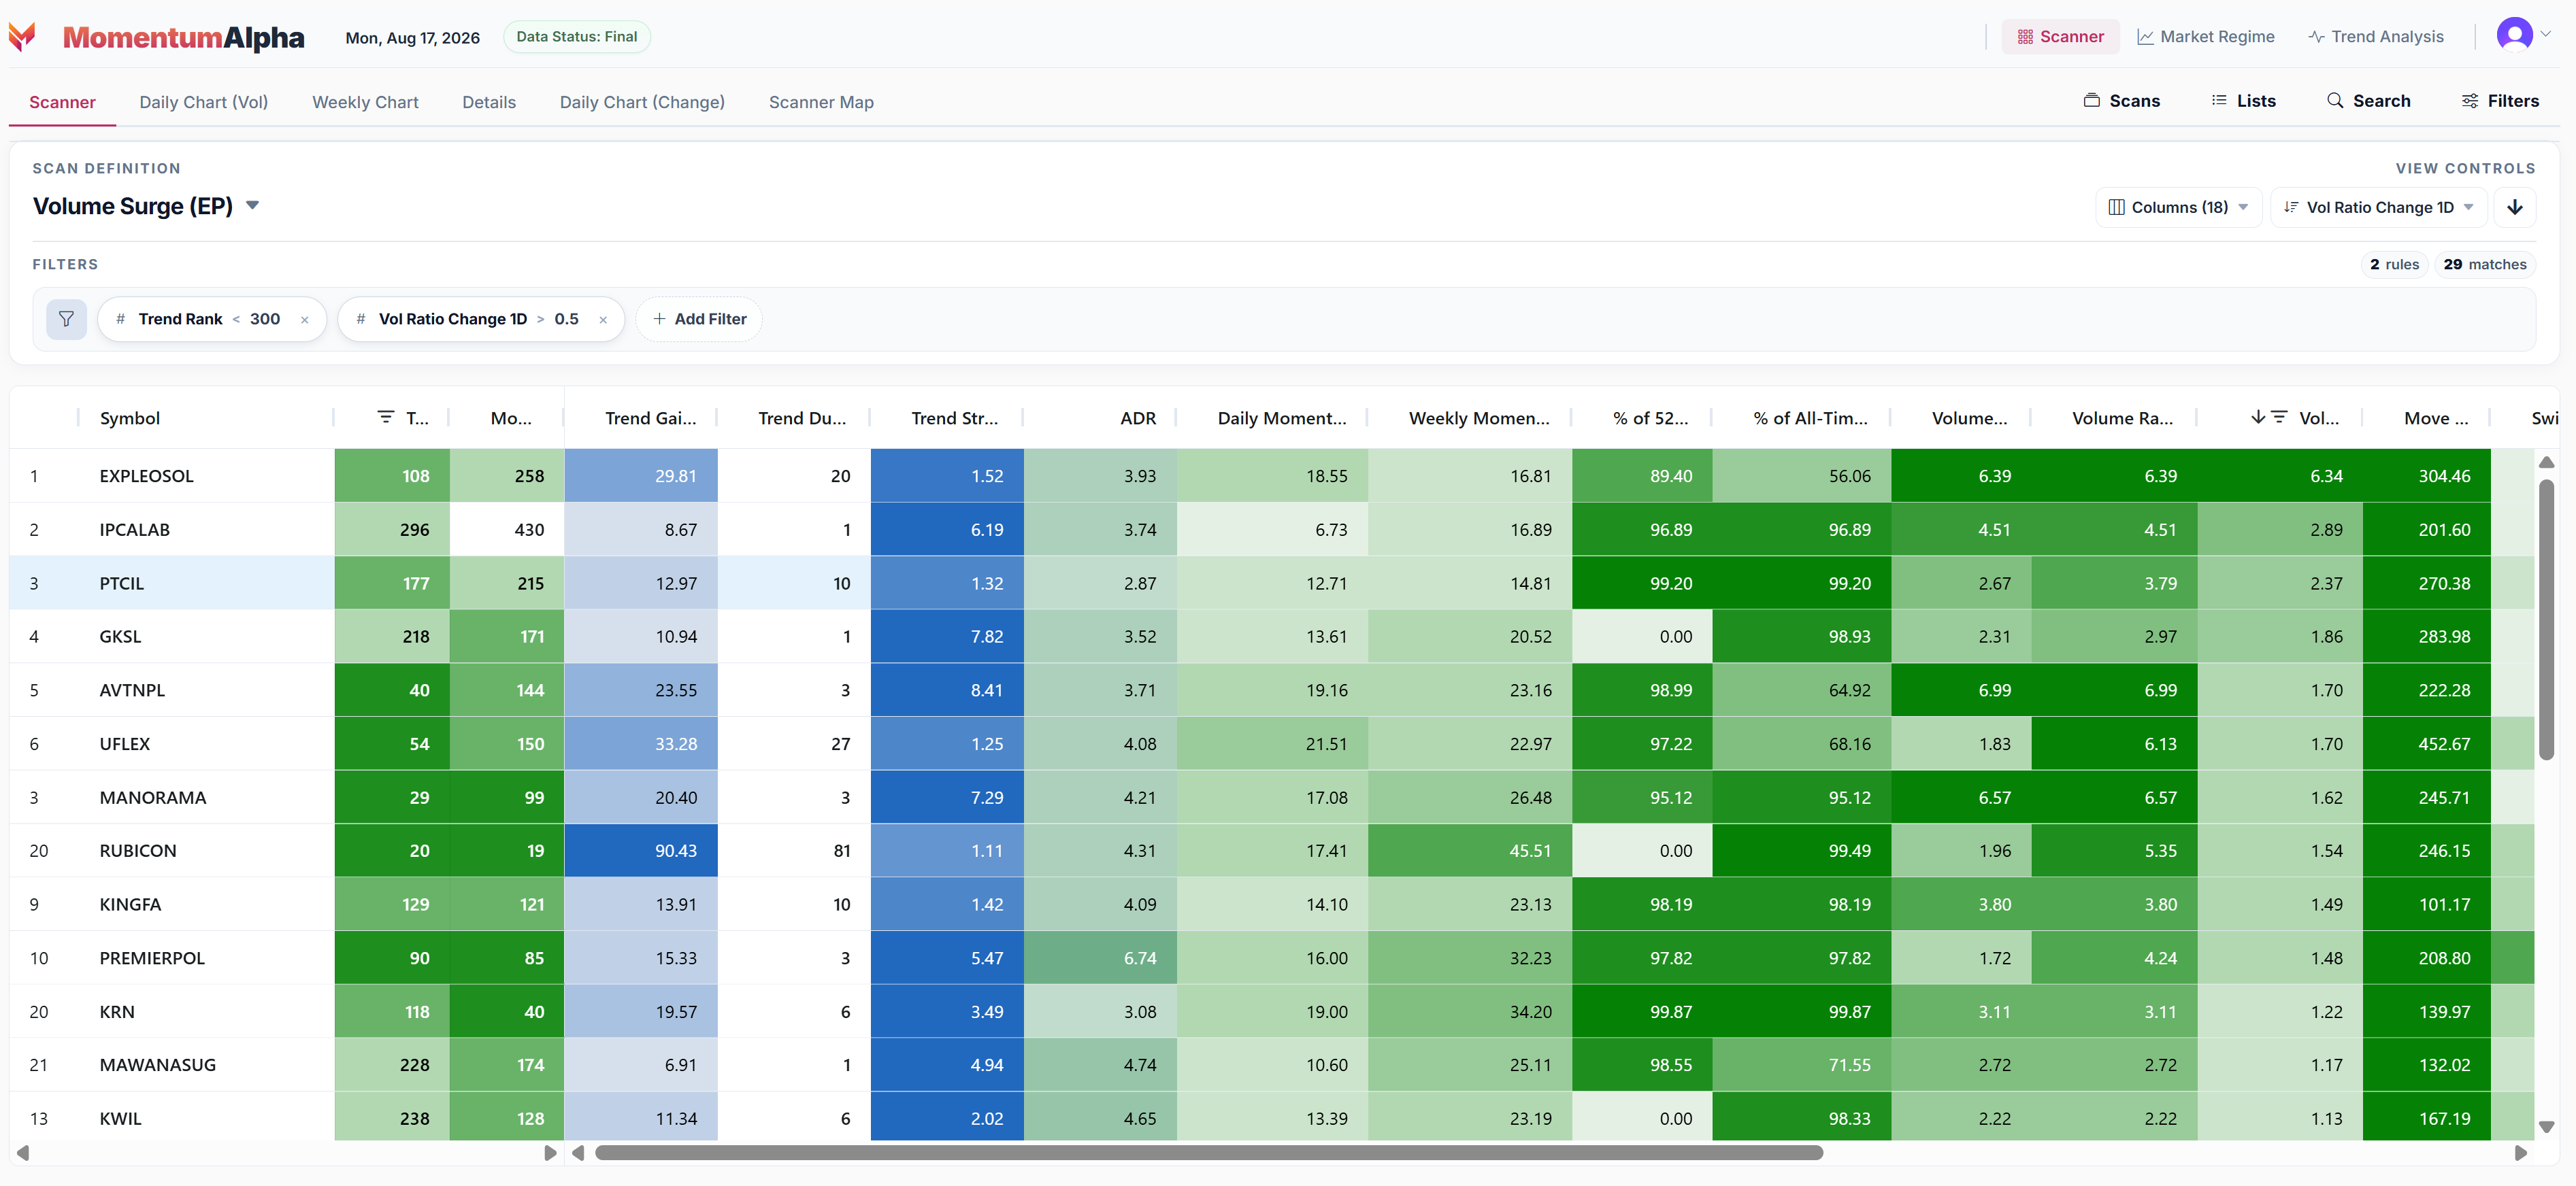
Task: Open the Filters panel
Action: tap(2500, 101)
